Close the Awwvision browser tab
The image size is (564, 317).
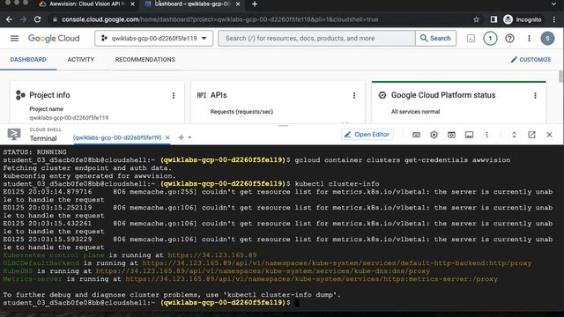click(133, 4)
